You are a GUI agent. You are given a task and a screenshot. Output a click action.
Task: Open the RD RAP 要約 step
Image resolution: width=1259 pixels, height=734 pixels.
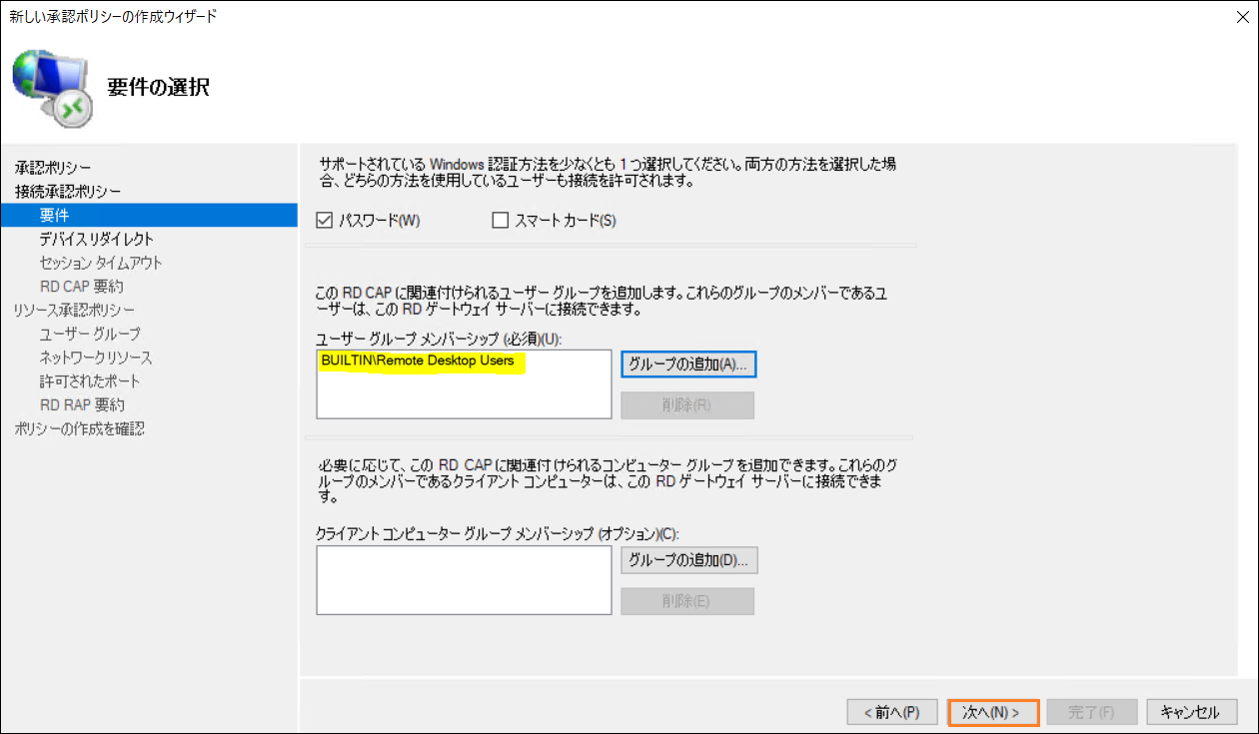click(x=82, y=405)
